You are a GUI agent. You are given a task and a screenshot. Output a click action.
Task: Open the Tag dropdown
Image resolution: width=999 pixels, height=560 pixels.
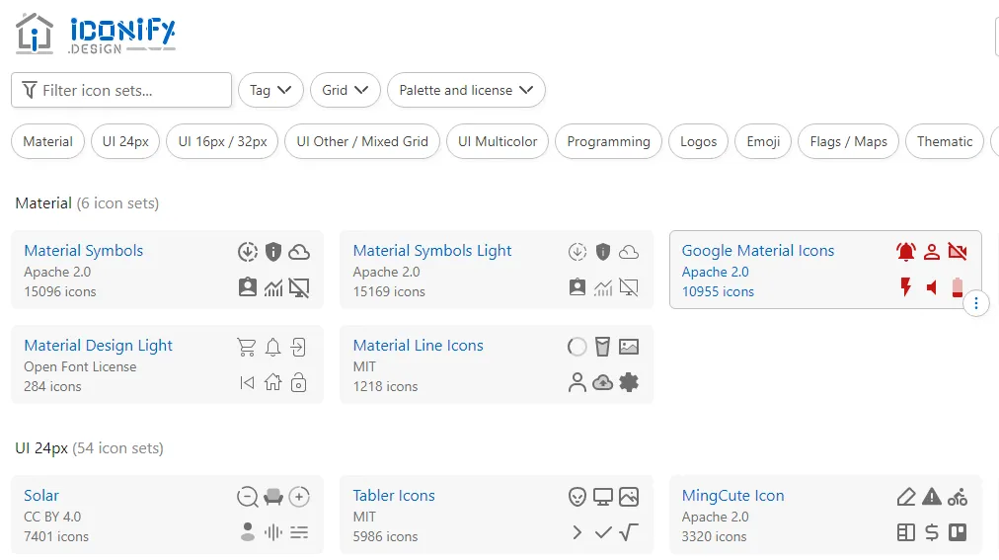tap(270, 90)
